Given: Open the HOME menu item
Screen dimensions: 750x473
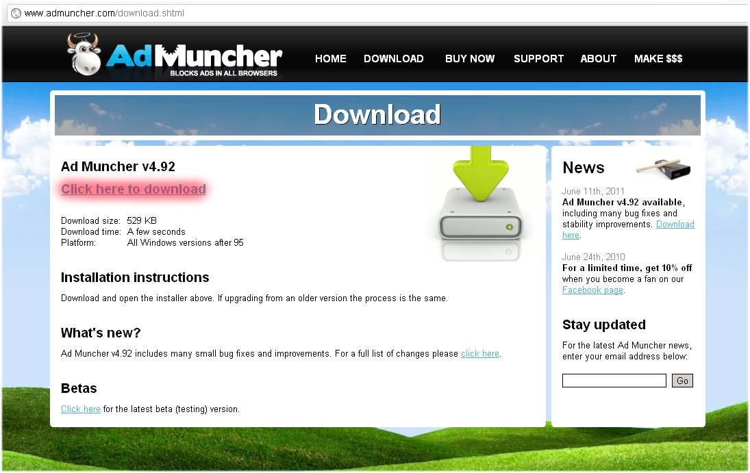Looking at the screenshot, I should [x=331, y=59].
